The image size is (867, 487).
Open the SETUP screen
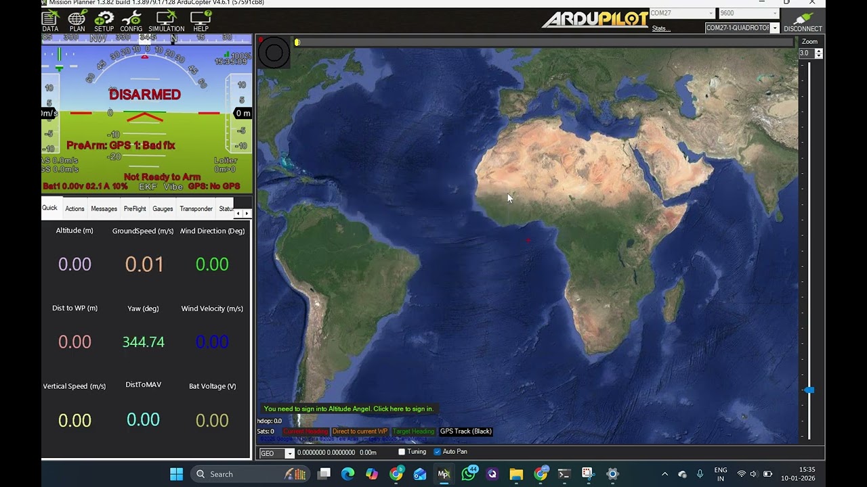(104, 21)
